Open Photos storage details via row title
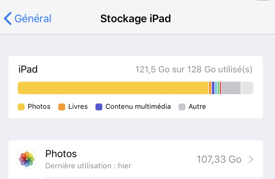The width and height of the screenshot is (275, 179). 61,154
